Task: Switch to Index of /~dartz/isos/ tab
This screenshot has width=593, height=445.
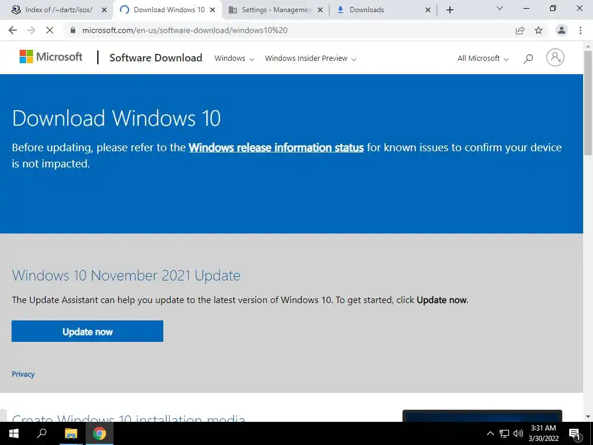Action: coord(58,10)
